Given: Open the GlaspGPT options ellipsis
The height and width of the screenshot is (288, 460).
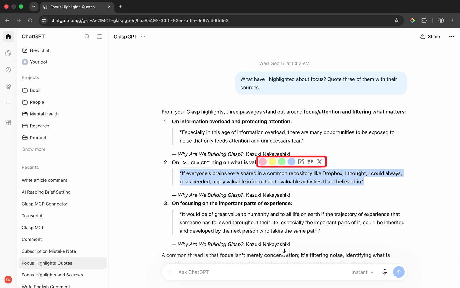Looking at the screenshot, I should (143, 37).
